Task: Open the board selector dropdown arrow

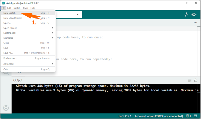Action: tap(78, 14)
